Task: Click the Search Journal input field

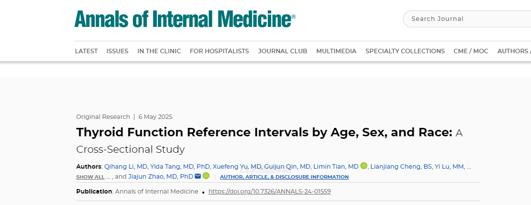Action: pos(465,19)
